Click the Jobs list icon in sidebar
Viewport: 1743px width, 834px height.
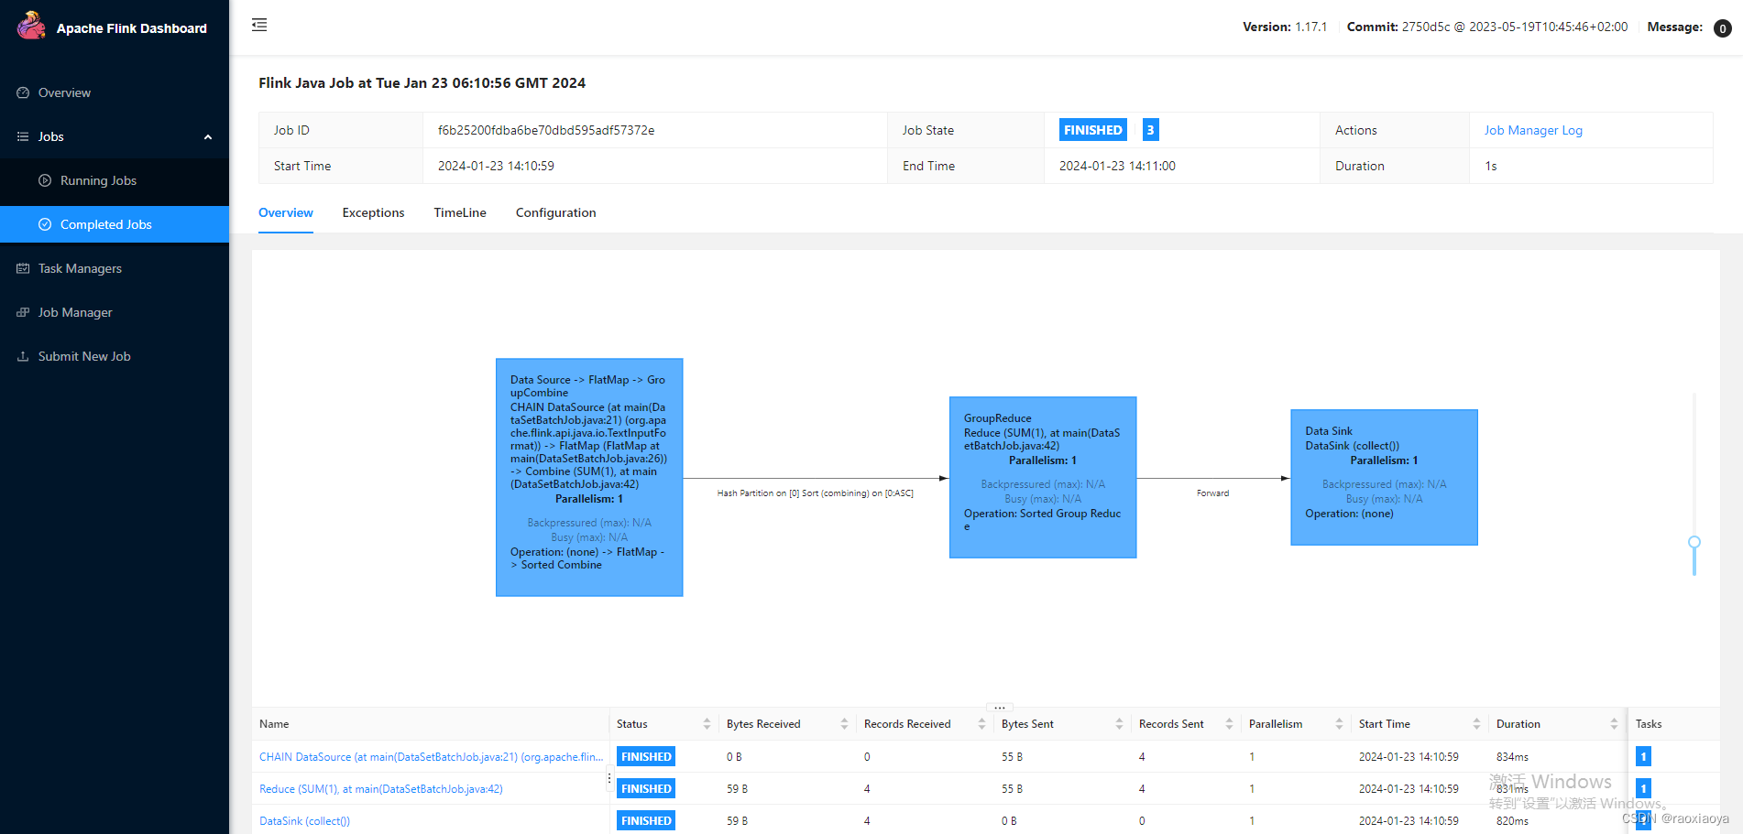point(23,136)
